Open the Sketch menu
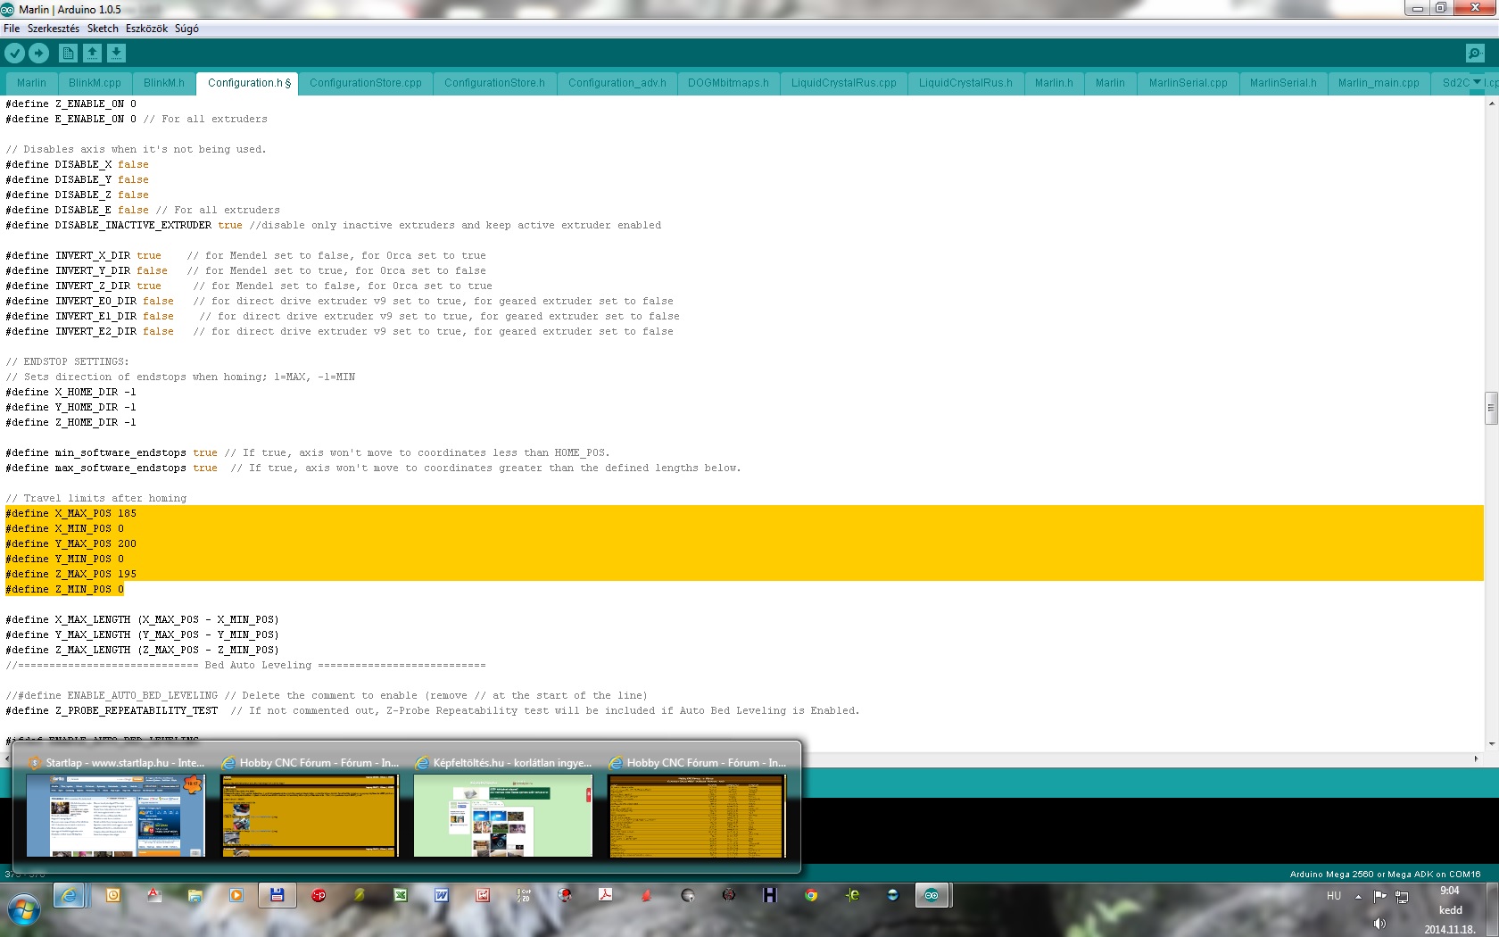This screenshot has height=937, width=1499. [103, 29]
